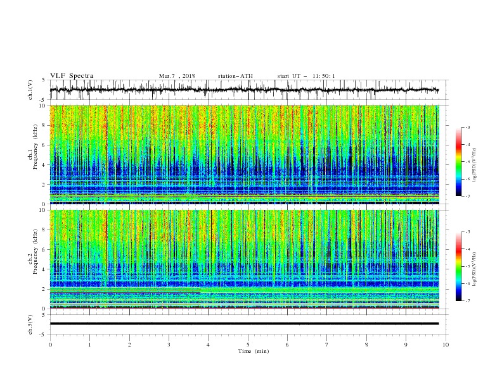The height and width of the screenshot is (387, 502).
Task: Click the "5" tick on ch.1(V) axis
Action: [44, 80]
